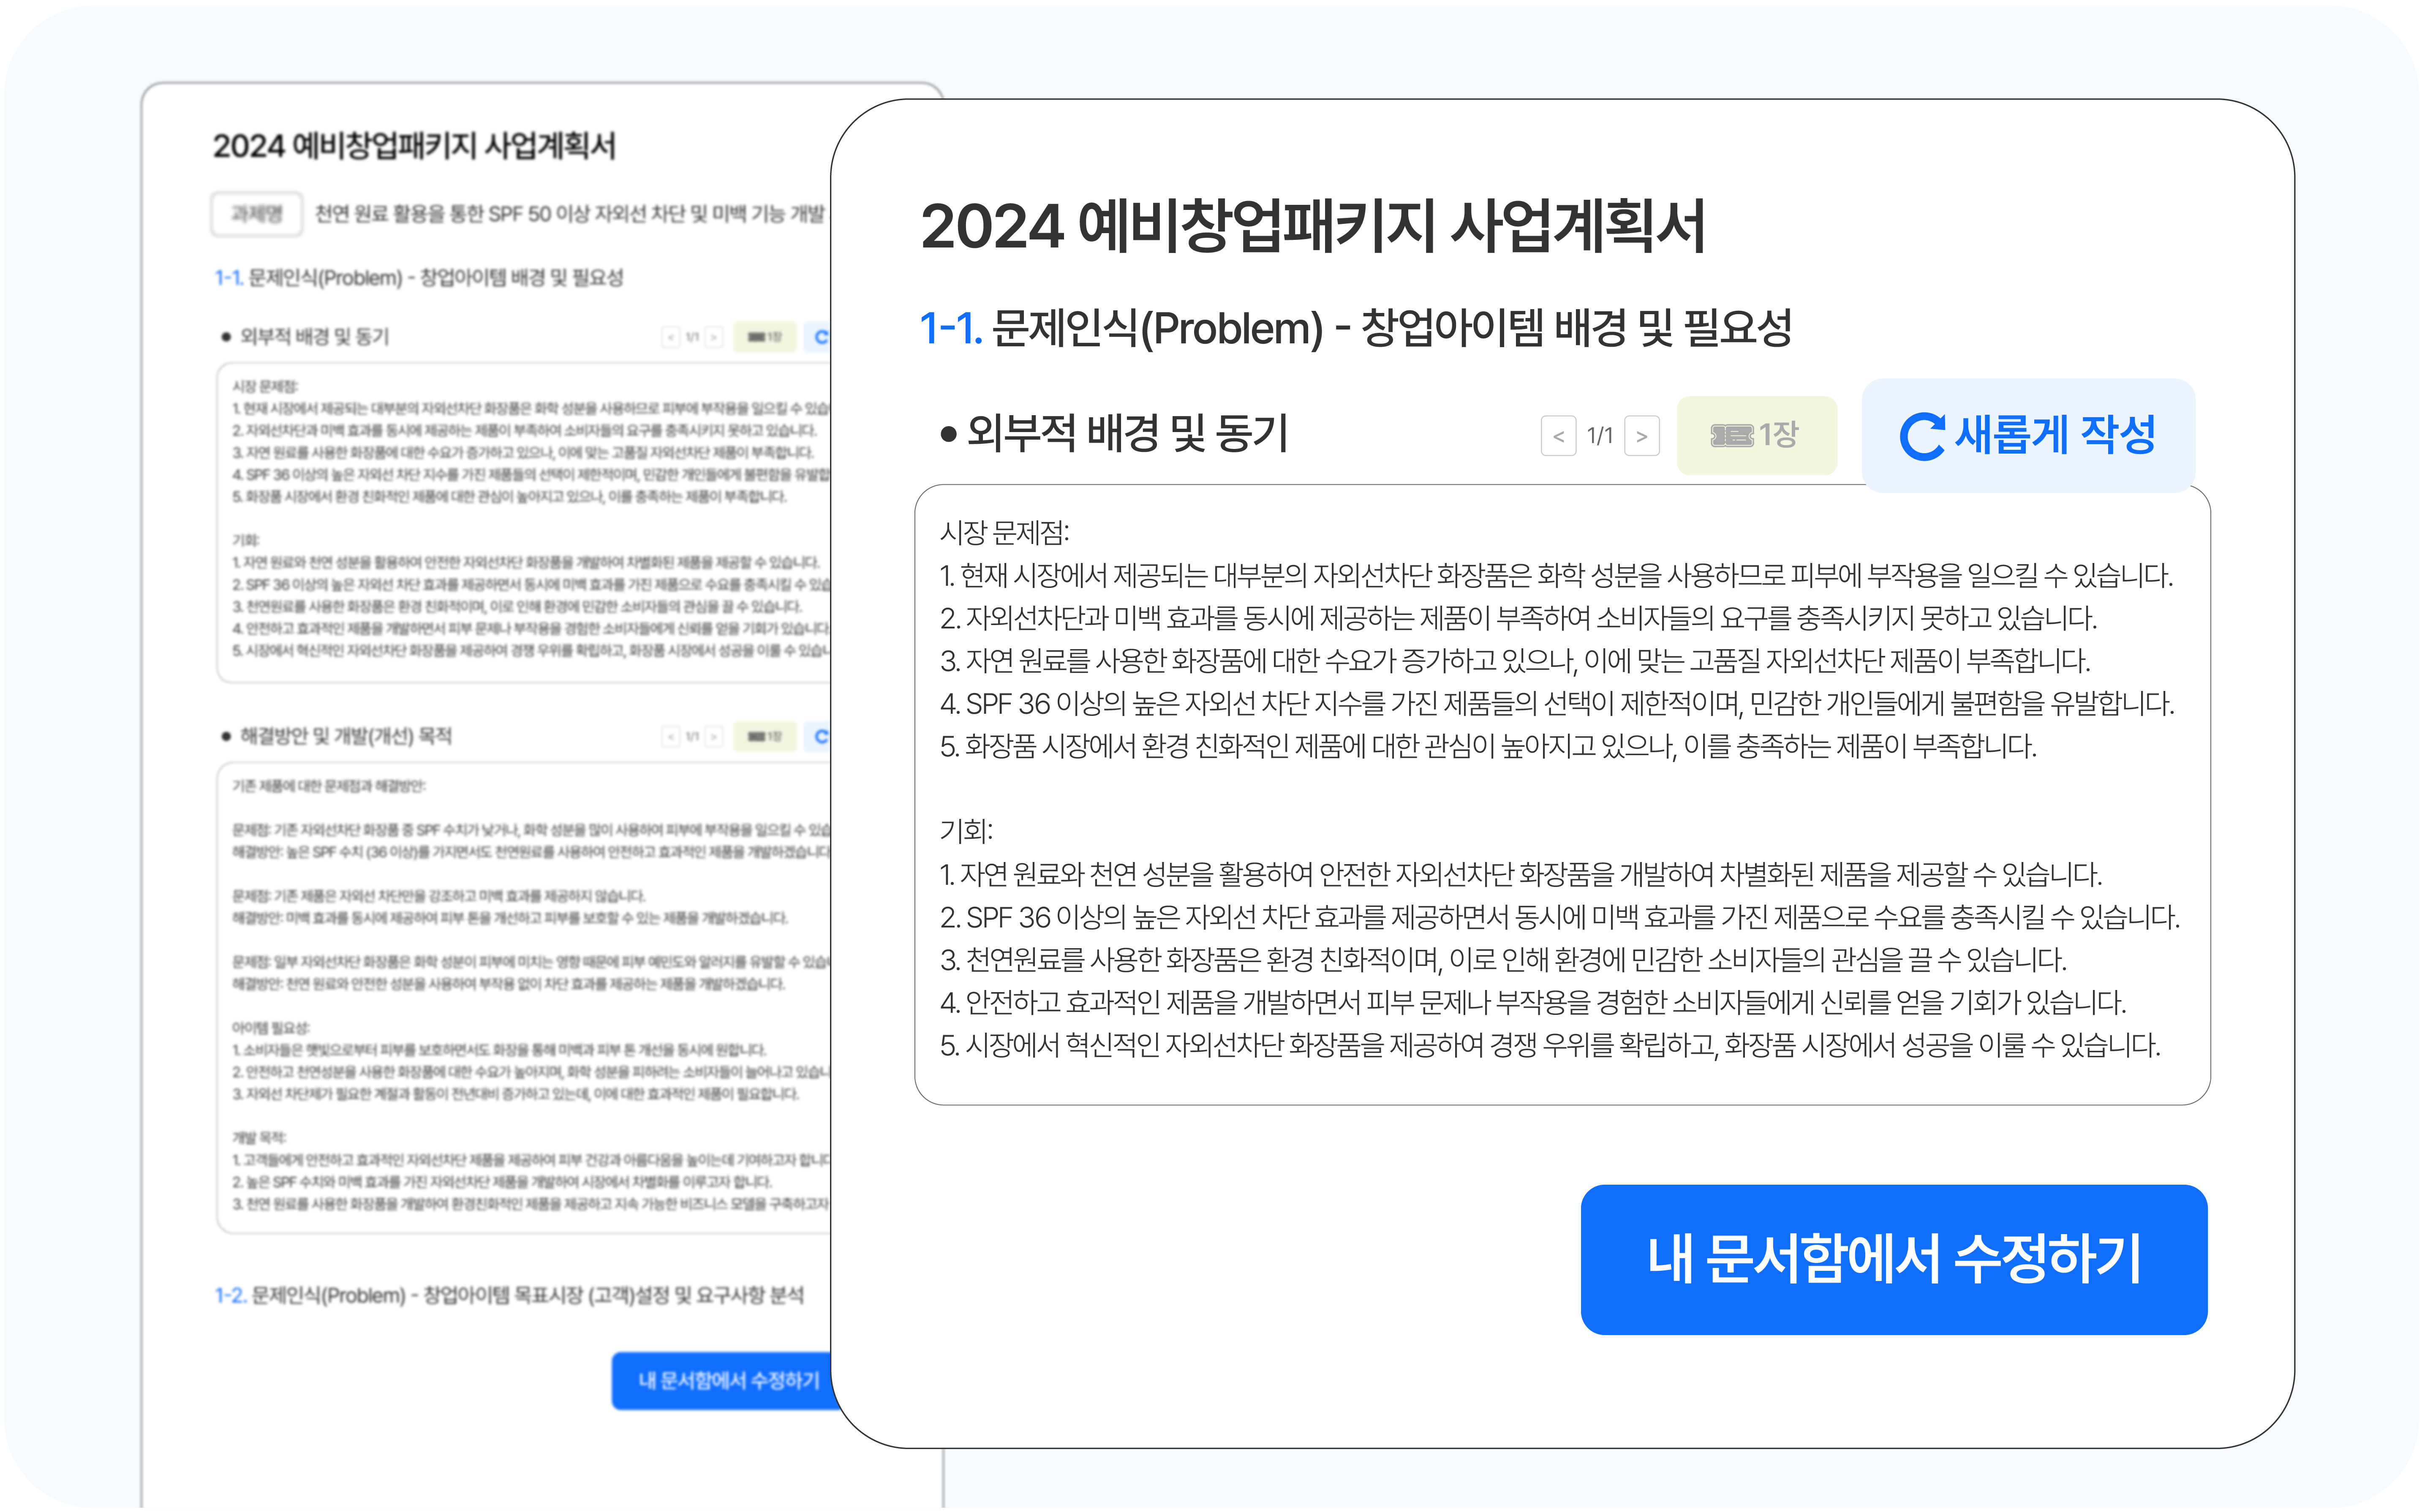Click refresh icon beside 해결방안 및 개발 in background
2422x1512 pixels.
point(821,737)
